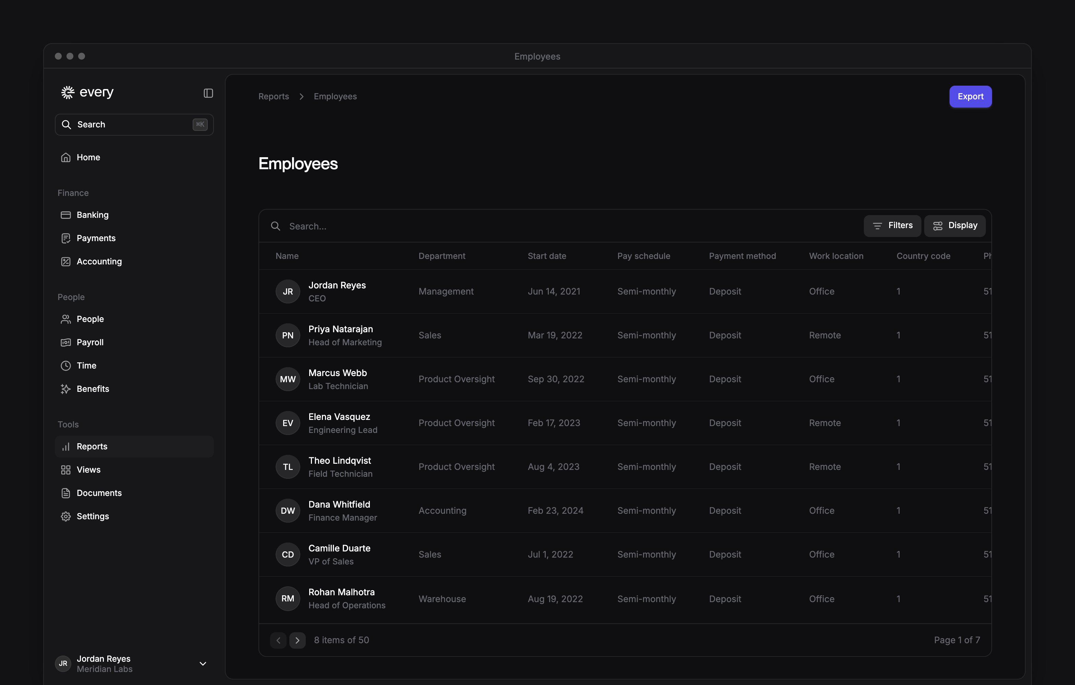This screenshot has height=685, width=1075.
Task: Click the Views grid icon
Action: [65, 470]
